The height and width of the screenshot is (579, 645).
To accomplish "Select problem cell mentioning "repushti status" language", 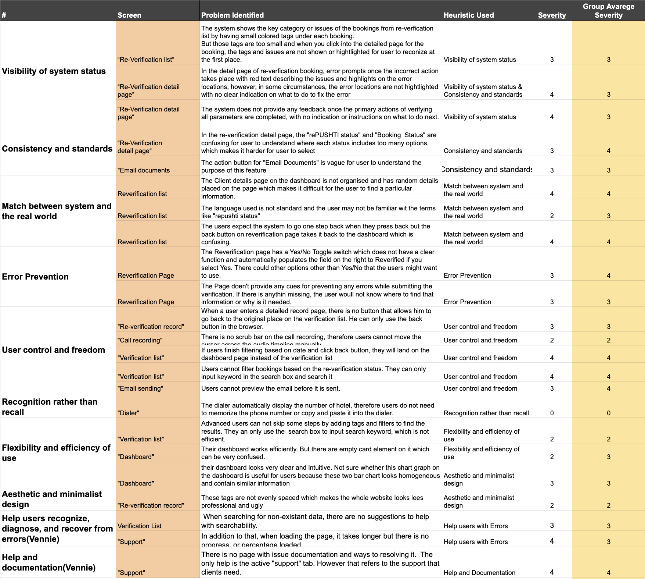I will click(x=321, y=210).
